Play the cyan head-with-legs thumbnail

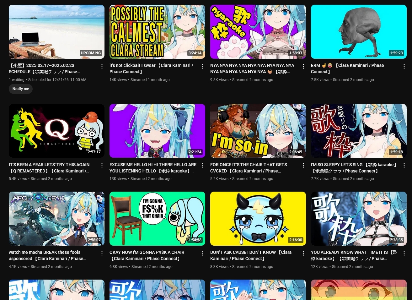click(x=359, y=32)
